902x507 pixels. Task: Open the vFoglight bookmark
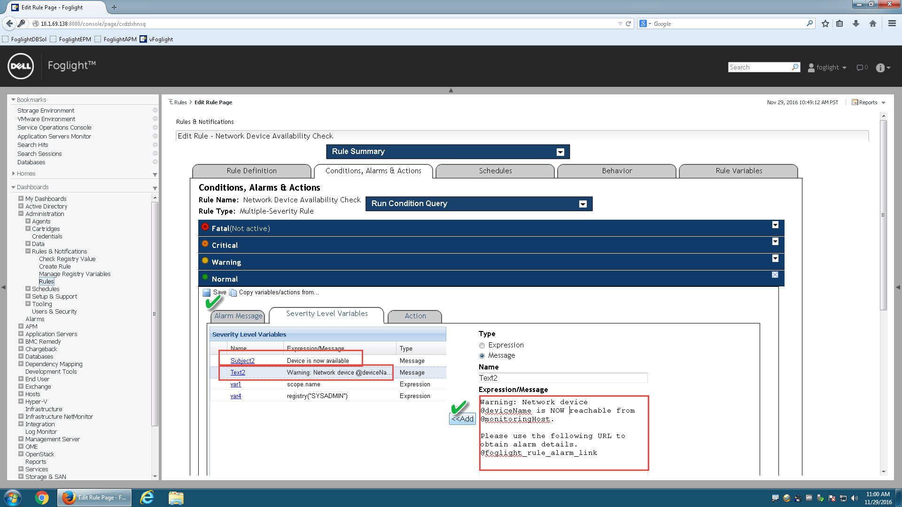pos(156,39)
